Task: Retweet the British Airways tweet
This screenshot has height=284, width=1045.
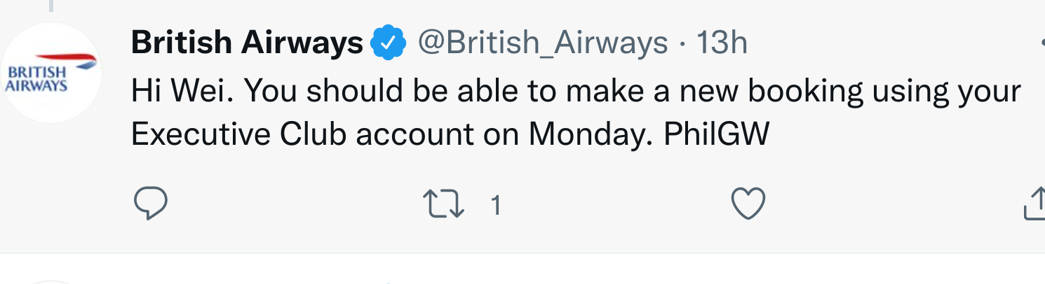Action: pyautogui.click(x=444, y=204)
